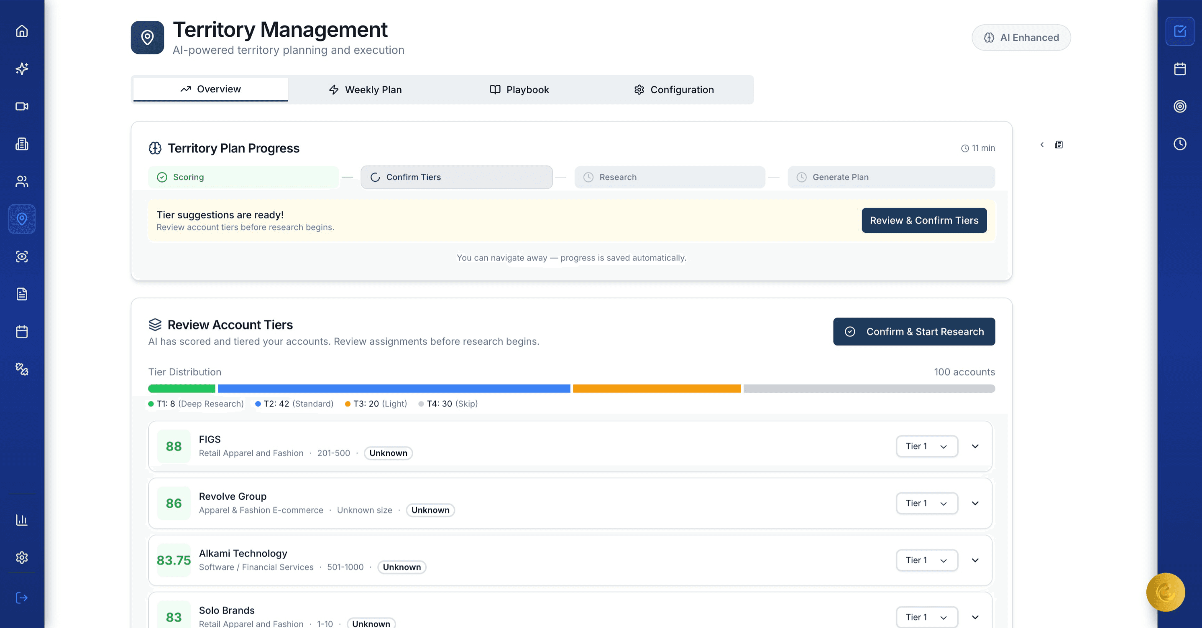This screenshot has width=1202, height=628.
Task: Click the analytics bar chart sidebar icon
Action: tap(22, 520)
